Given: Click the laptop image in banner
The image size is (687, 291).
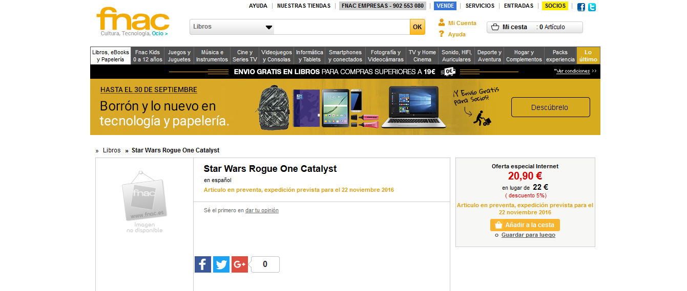Looking at the screenshot, I should click(414, 106).
